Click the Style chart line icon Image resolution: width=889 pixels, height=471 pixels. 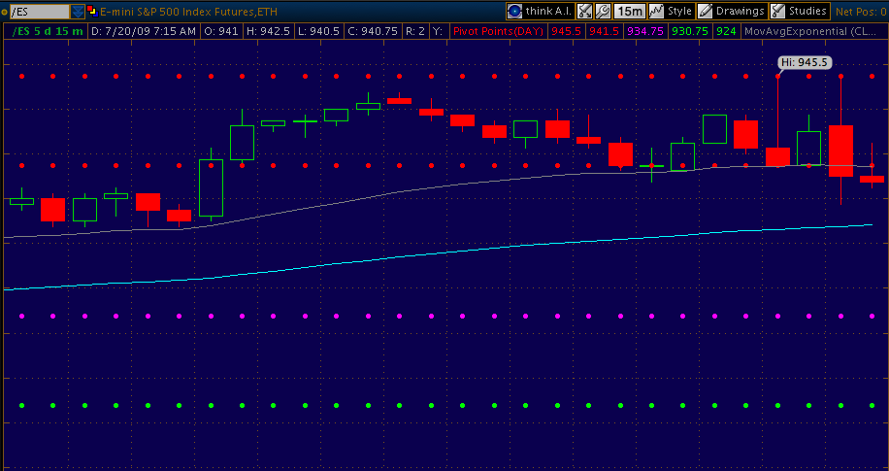coord(656,11)
